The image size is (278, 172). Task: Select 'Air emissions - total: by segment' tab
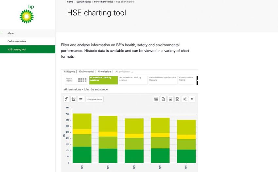[133, 80]
